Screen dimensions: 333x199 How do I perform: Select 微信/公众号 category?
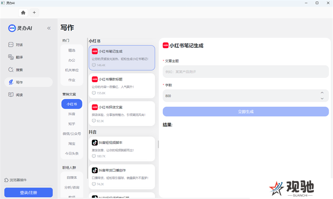(x=72, y=134)
